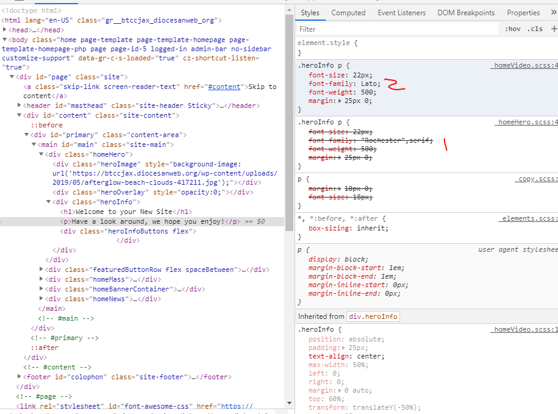The height and width of the screenshot is (414, 558).
Task: Open the Properties tab
Action: click(523, 13)
